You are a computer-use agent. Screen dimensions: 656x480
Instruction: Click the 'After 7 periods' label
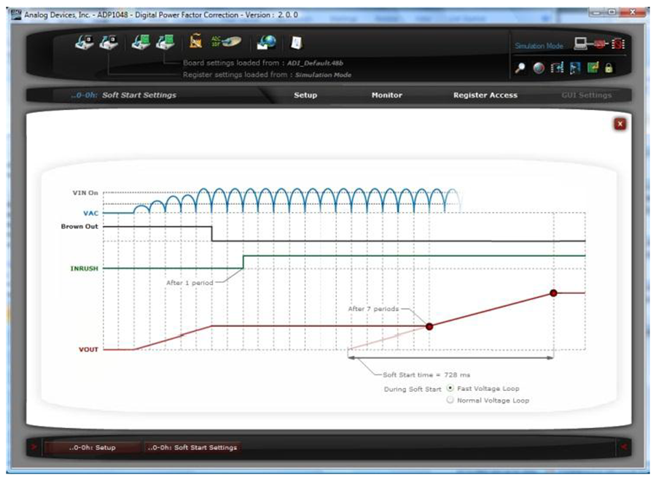tap(373, 309)
